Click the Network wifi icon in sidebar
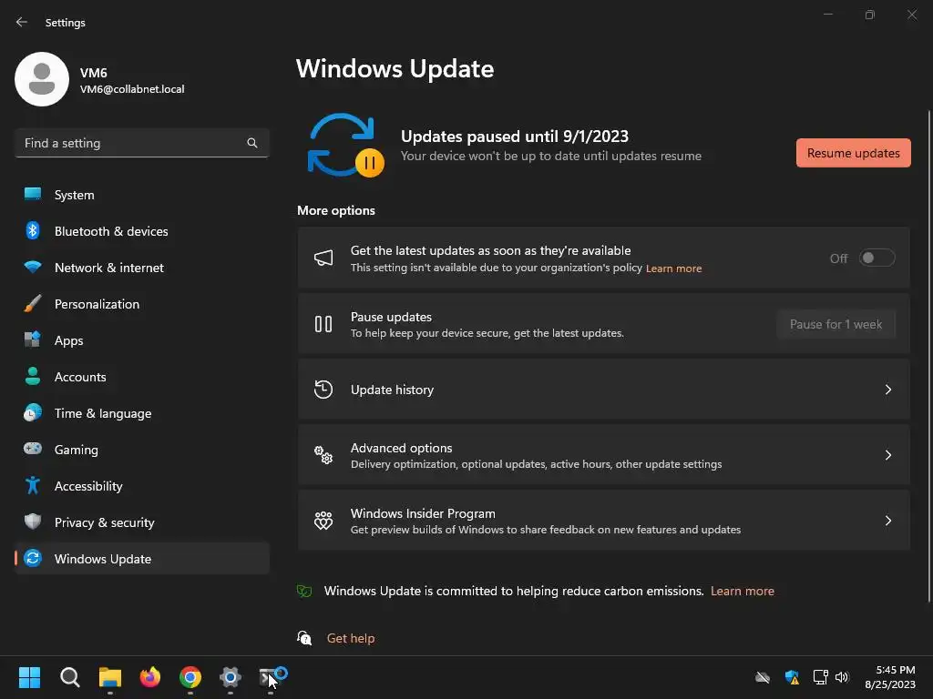The height and width of the screenshot is (699, 933). (x=33, y=267)
